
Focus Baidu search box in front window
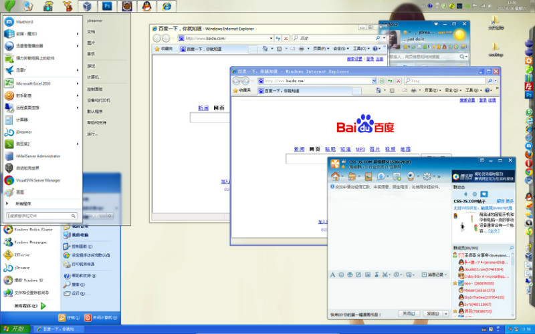tap(306, 159)
